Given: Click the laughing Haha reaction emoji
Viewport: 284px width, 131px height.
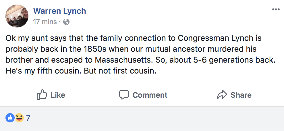Looking at the screenshot, I should (x=19, y=118).
